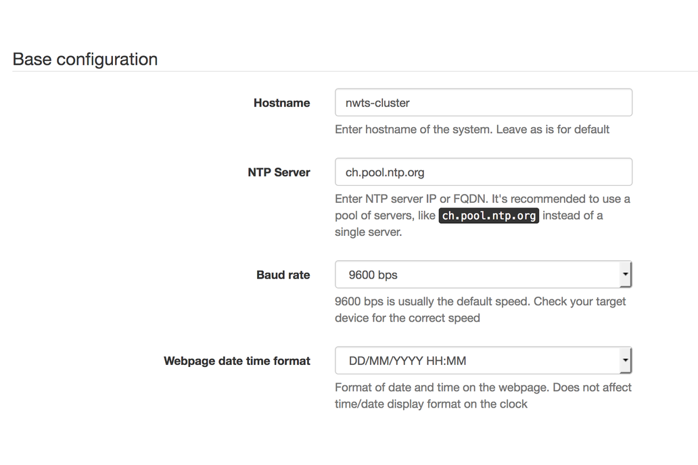Image resolution: width=698 pixels, height=465 pixels.
Task: Click the Webpage date time format label
Action: 237,361
